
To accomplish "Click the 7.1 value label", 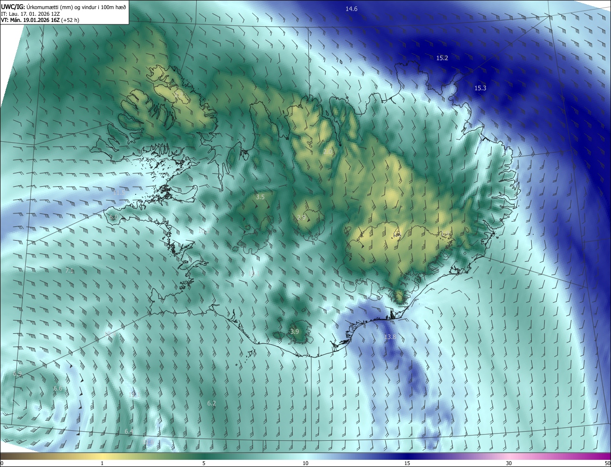I will [69, 271].
